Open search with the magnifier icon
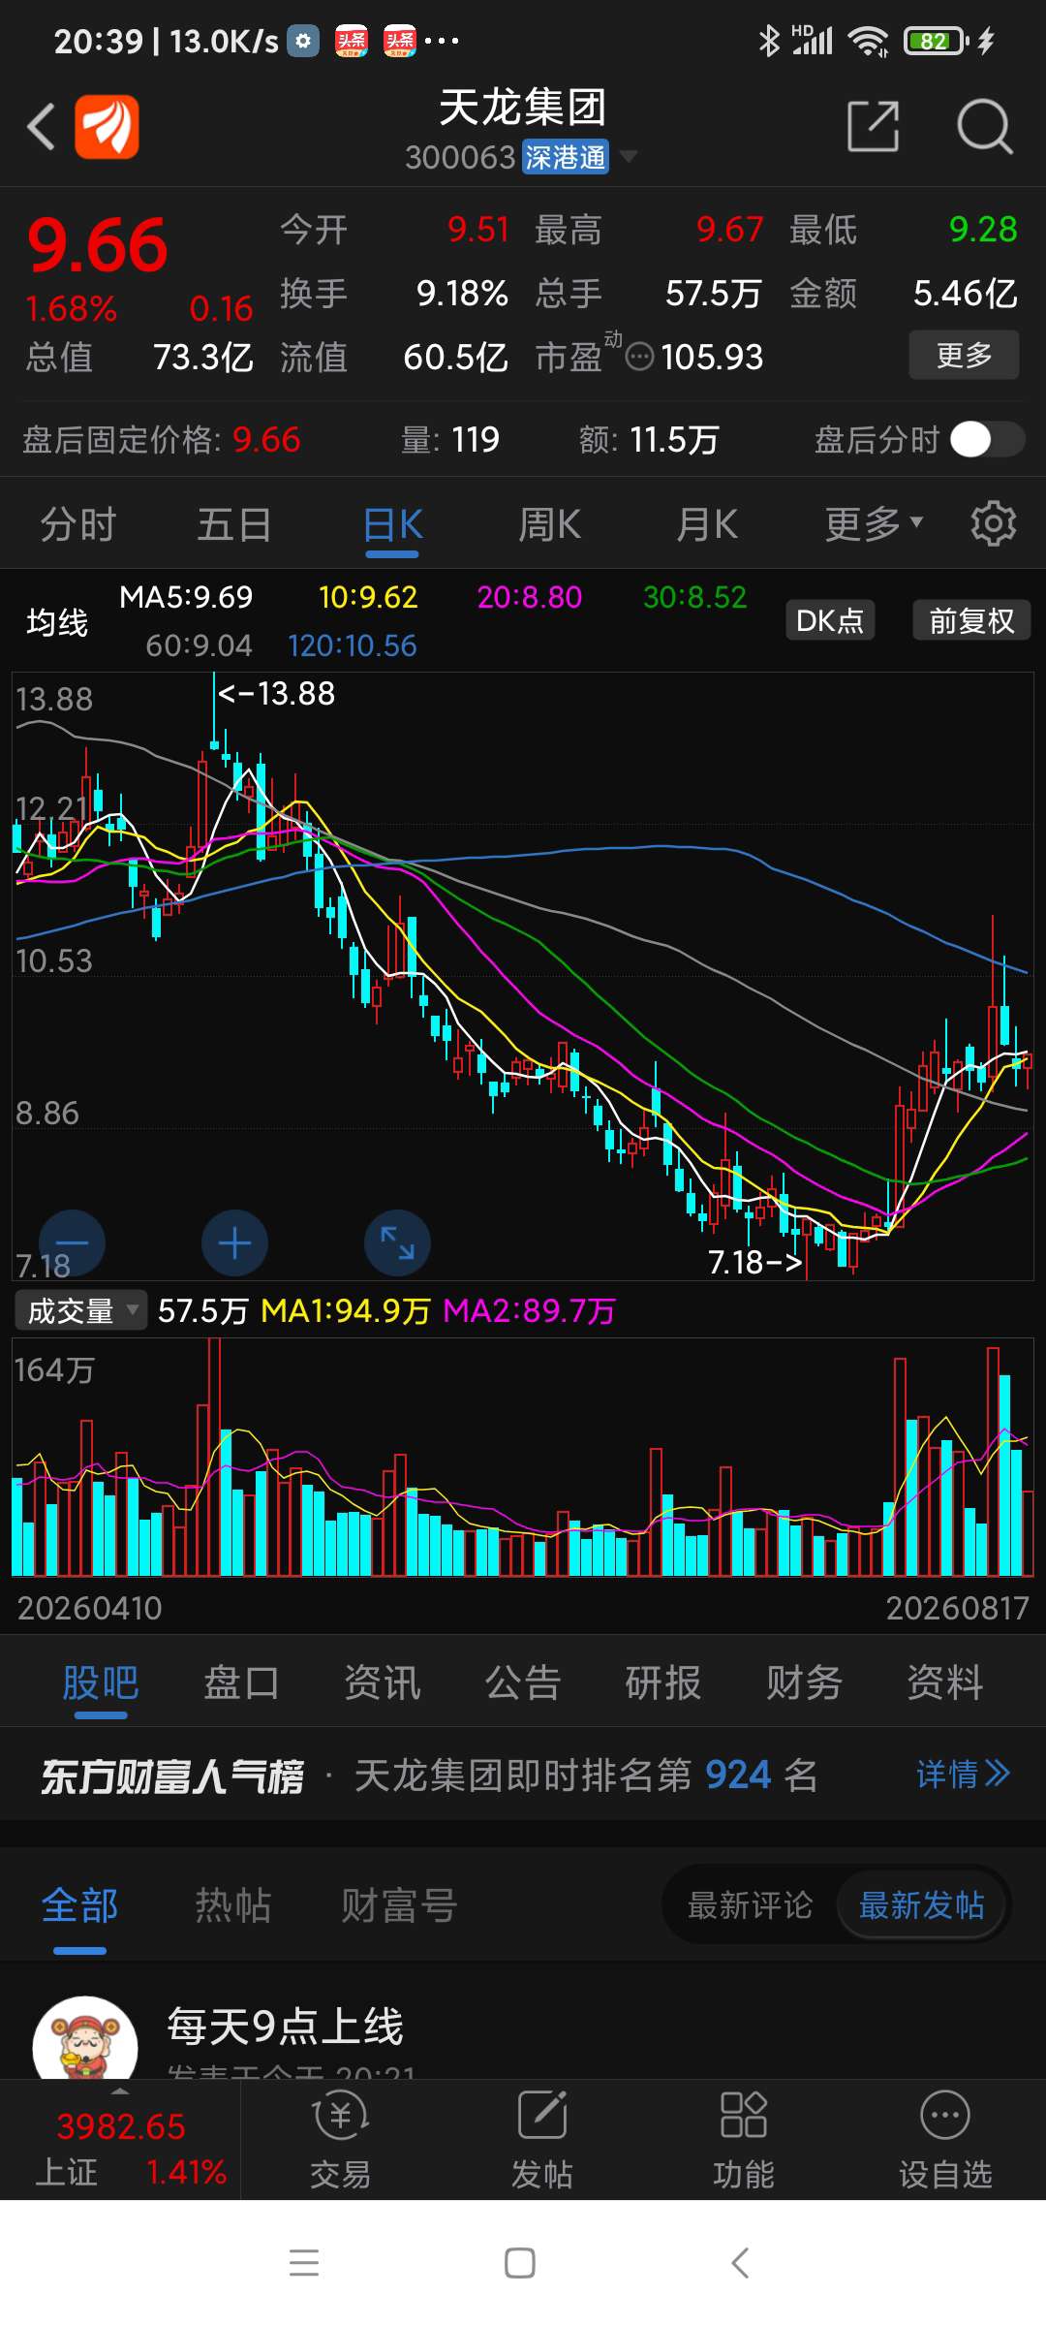1046x2326 pixels. coord(984,126)
